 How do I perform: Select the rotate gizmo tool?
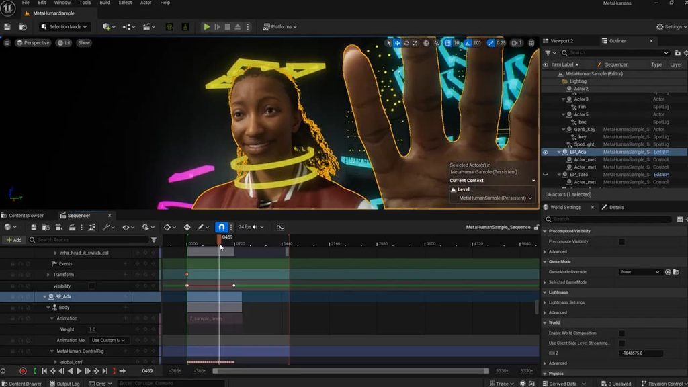406,42
